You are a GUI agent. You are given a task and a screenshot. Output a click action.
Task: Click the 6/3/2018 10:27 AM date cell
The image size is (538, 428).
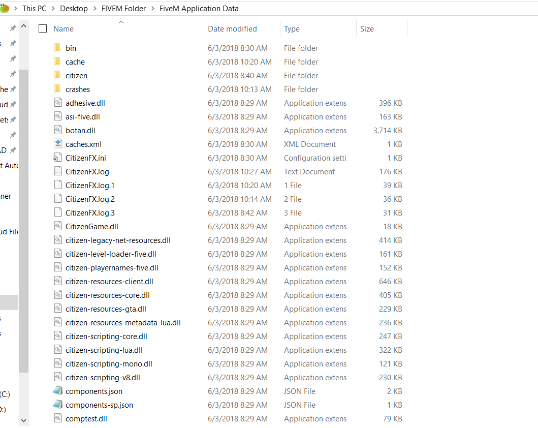click(x=239, y=172)
